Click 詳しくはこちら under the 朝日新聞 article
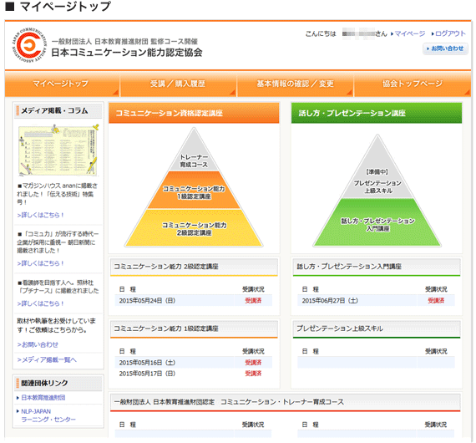 click(40, 263)
